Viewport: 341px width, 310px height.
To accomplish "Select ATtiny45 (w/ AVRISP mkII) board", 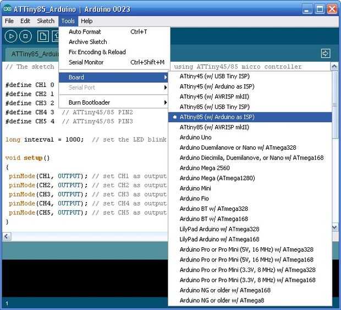I will [x=250, y=97].
